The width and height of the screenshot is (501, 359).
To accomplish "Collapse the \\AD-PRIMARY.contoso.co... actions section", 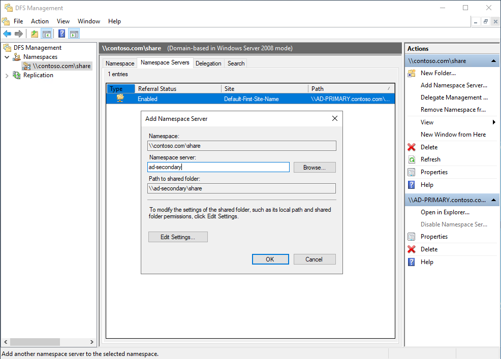I will [494, 200].
